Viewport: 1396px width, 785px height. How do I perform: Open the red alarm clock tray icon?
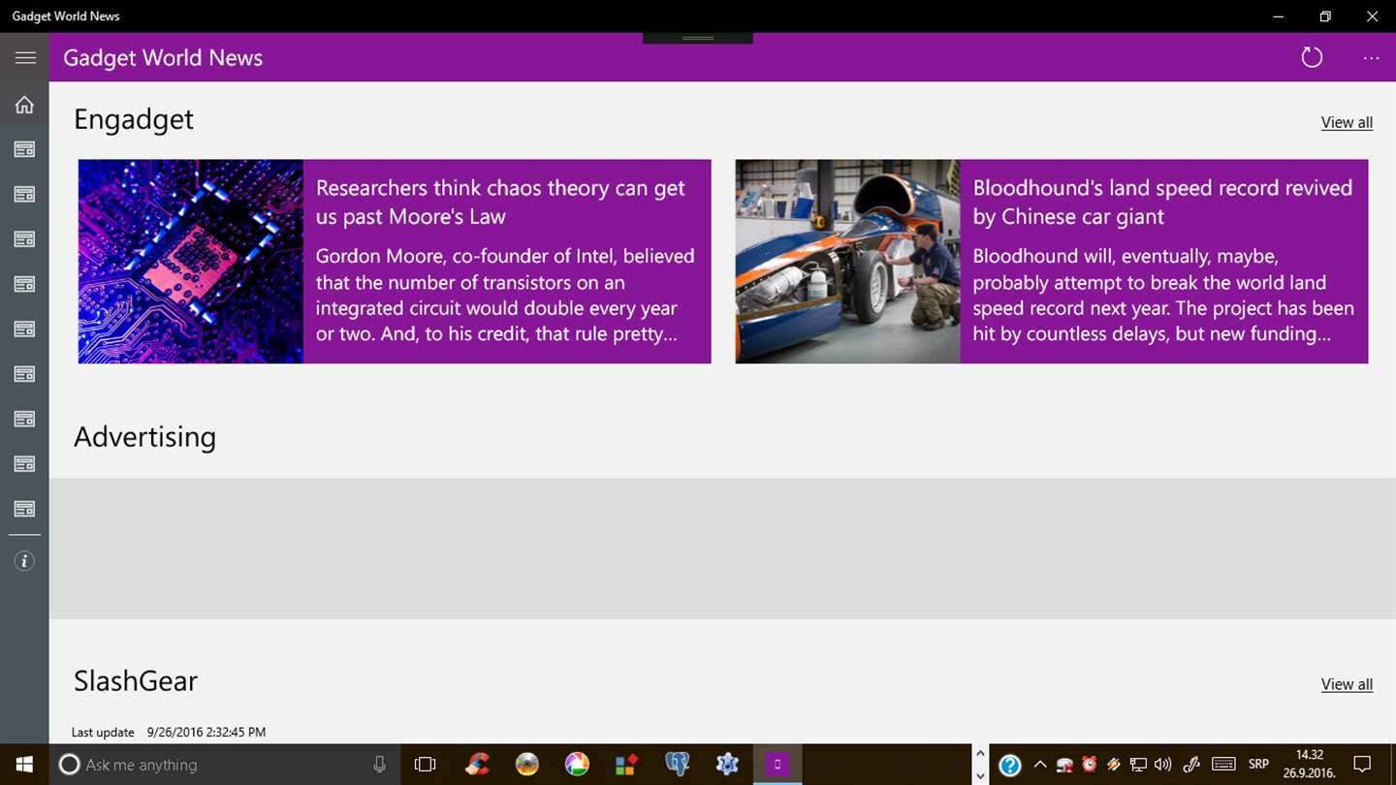pos(1089,765)
